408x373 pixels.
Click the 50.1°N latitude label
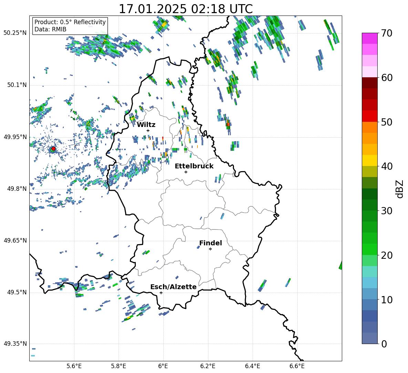pos(17,85)
